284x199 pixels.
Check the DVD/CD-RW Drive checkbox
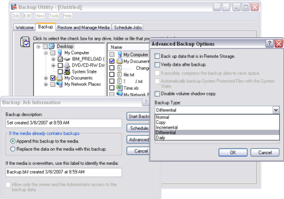click(60, 65)
